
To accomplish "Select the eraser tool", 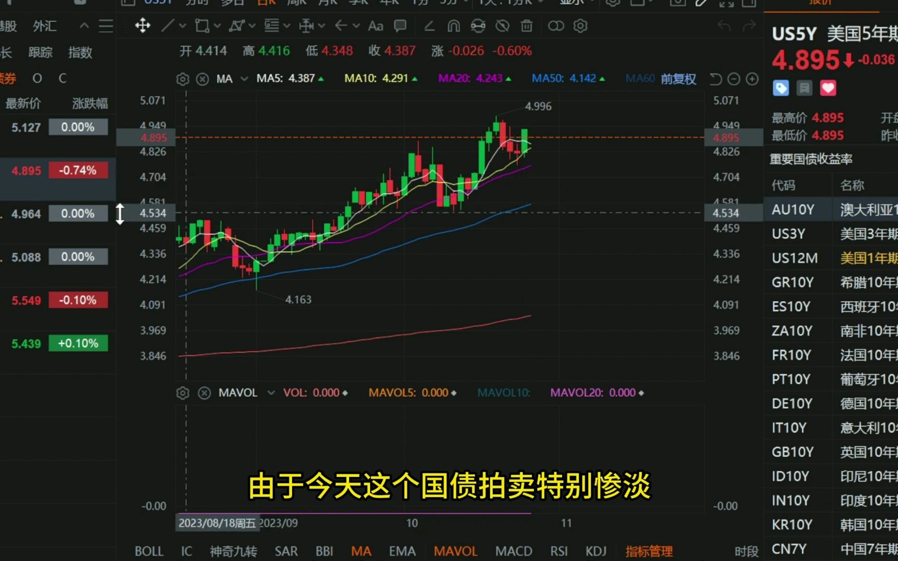I will (429, 25).
